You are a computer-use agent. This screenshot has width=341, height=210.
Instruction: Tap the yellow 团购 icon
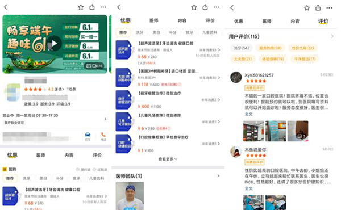tap(5, 169)
